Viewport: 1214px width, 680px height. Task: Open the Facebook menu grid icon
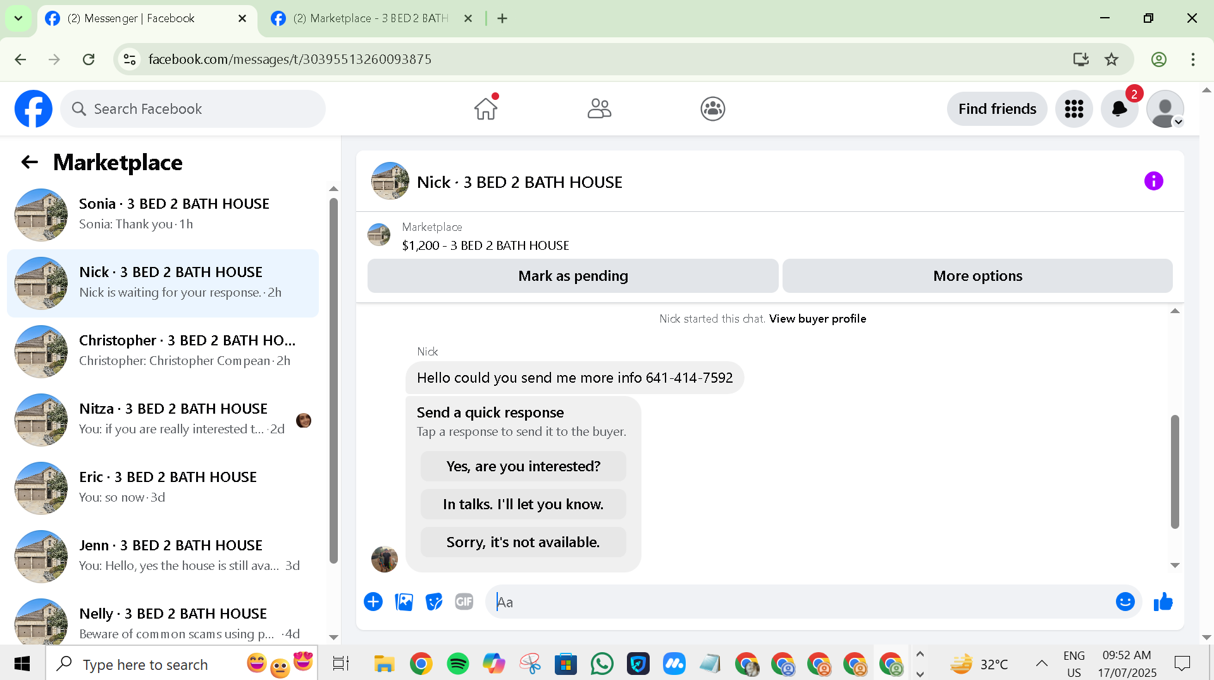pos(1074,109)
